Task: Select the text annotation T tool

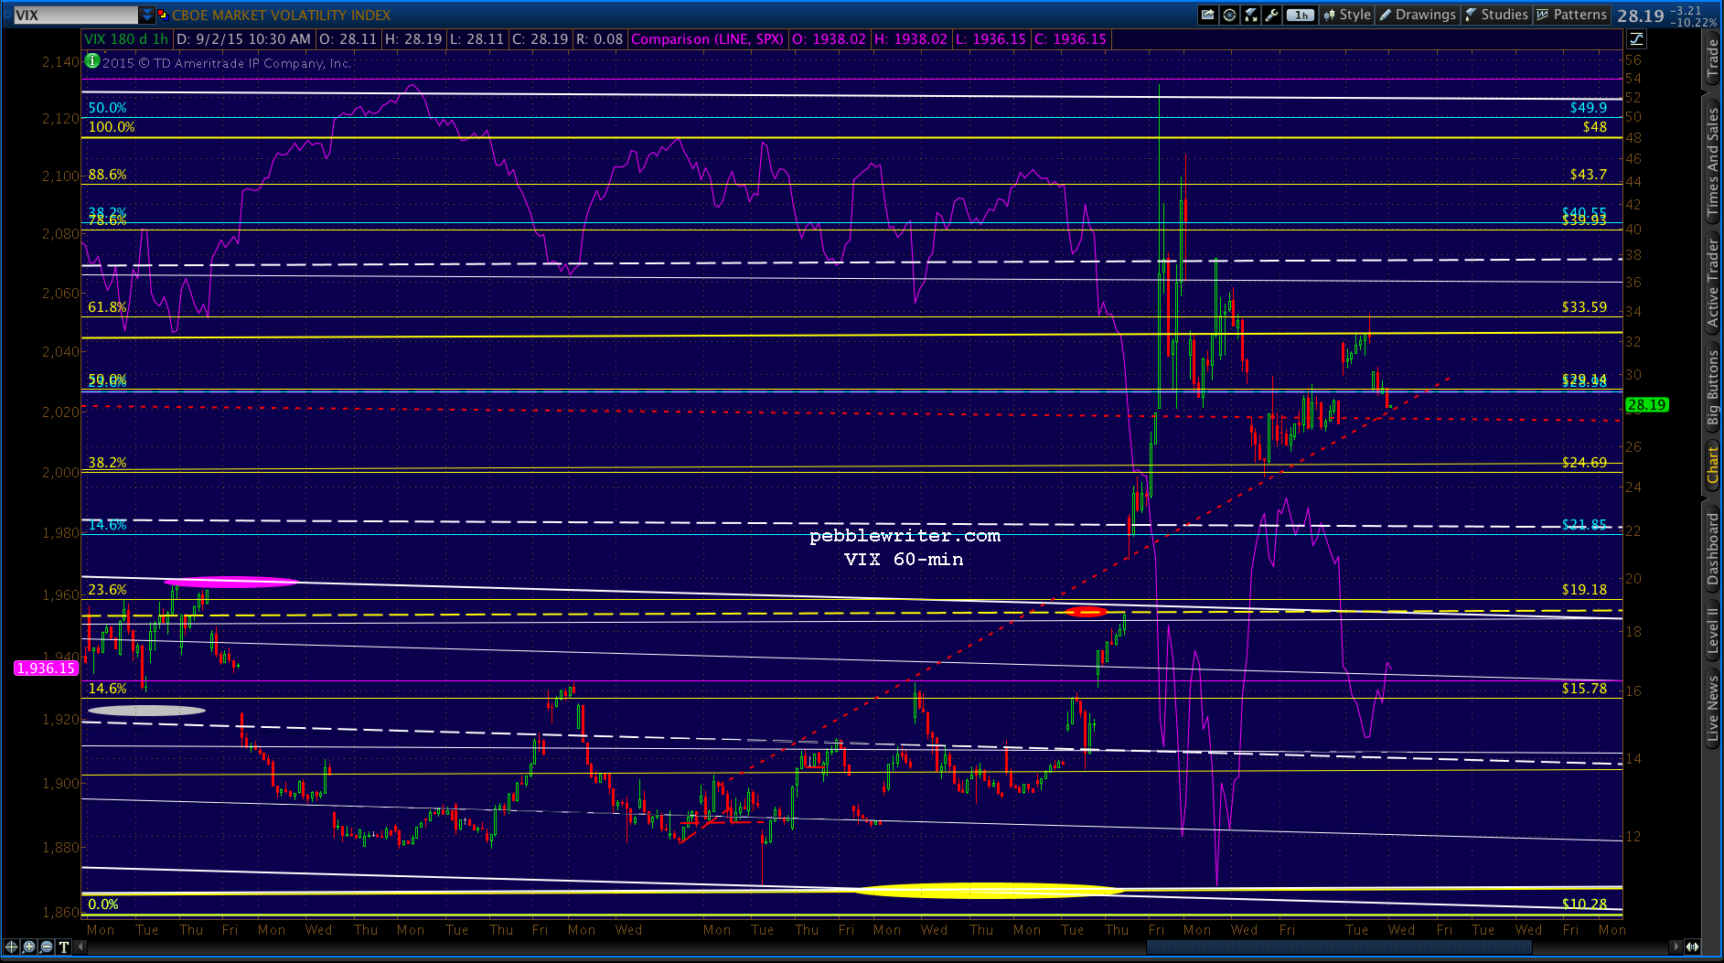Action: coord(64,947)
